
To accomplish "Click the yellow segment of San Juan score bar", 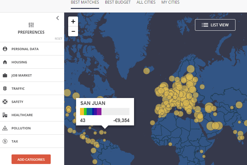I will (x=82, y=112).
